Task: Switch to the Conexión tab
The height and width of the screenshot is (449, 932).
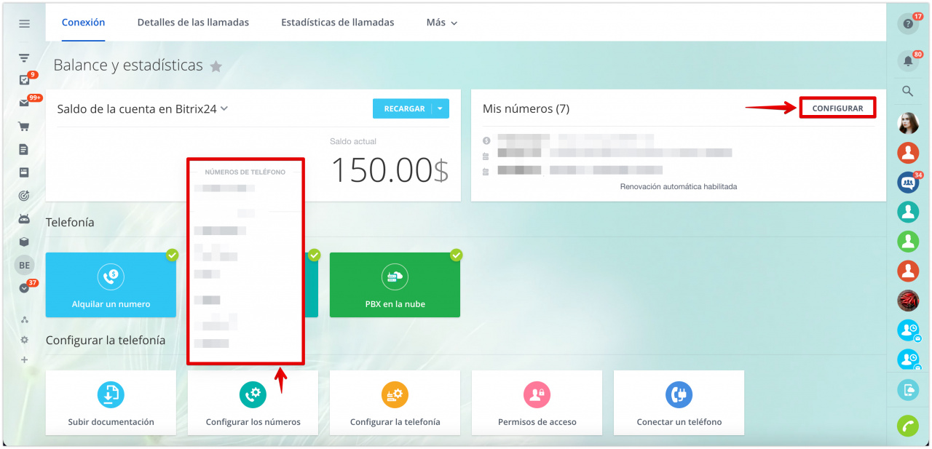Action: coord(83,23)
